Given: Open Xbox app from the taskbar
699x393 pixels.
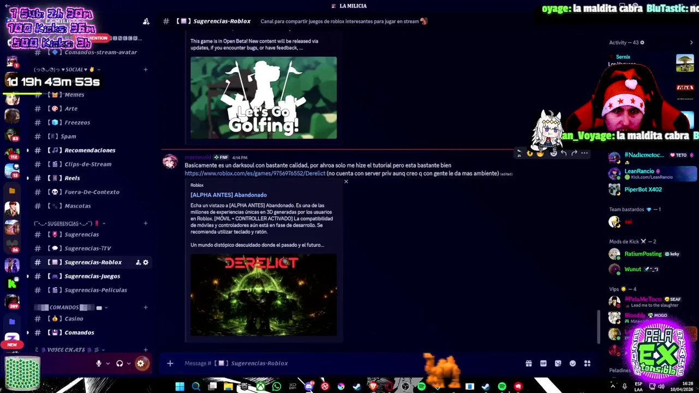Looking at the screenshot, I should 260,386.
